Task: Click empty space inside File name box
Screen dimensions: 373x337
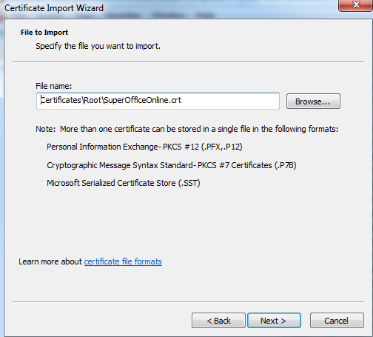Action: click(x=229, y=101)
